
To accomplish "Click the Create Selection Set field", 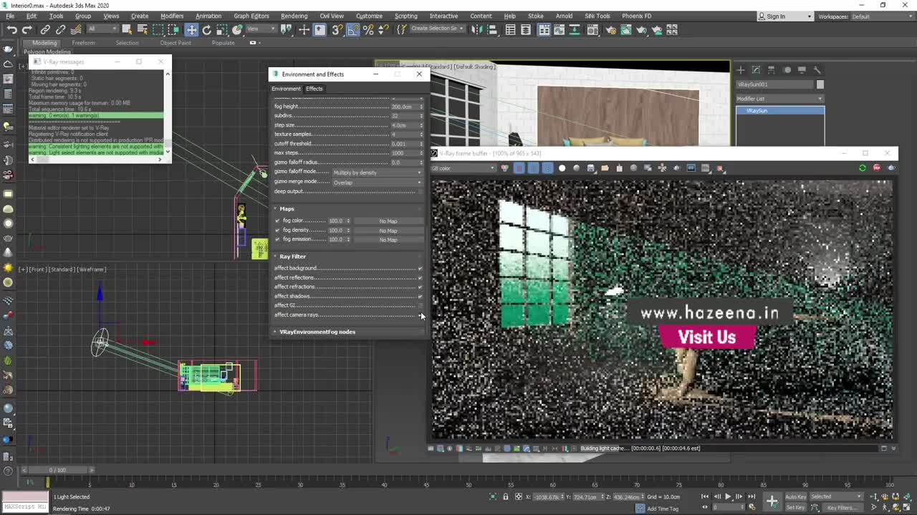I will pos(437,29).
